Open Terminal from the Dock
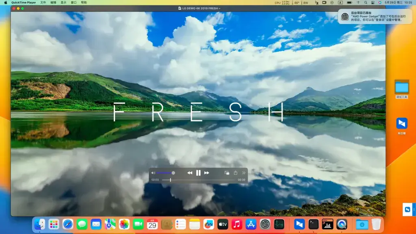The width and height of the screenshot is (416, 234). pyautogui.click(x=313, y=224)
